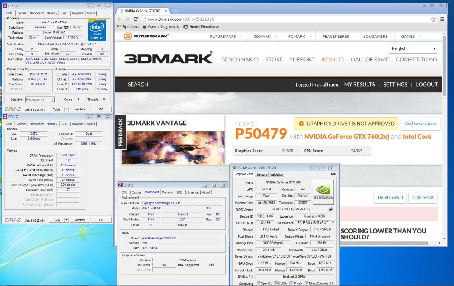The height and width of the screenshot is (286, 454).
Task: Click the Add to compare button
Action: [x=420, y=123]
